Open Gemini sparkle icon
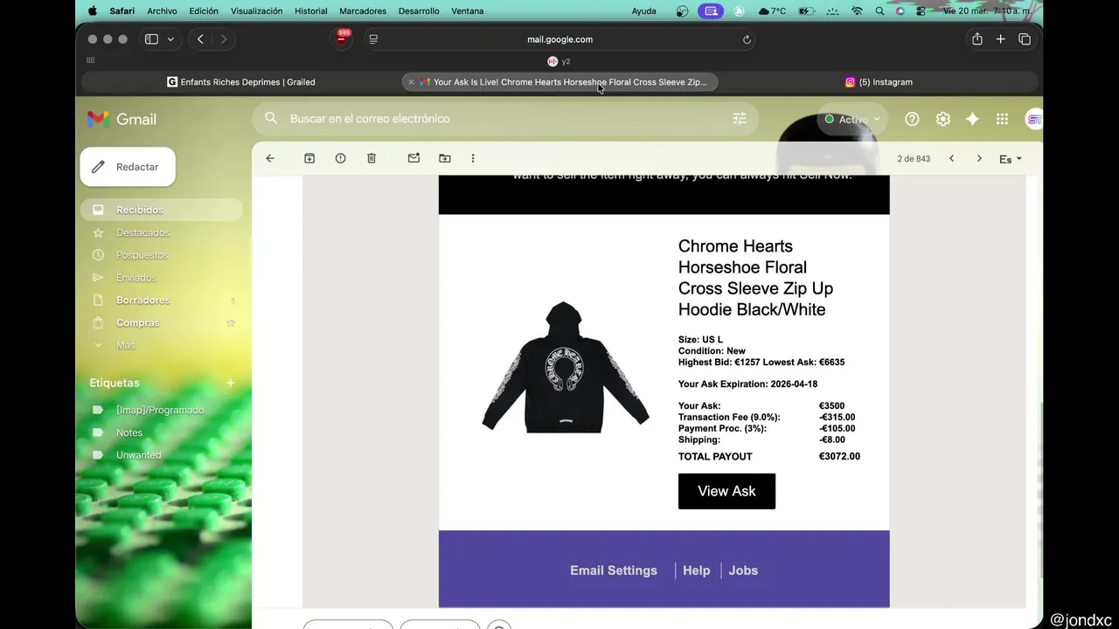1119x629 pixels. click(x=972, y=119)
